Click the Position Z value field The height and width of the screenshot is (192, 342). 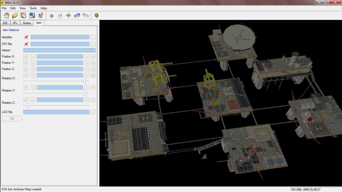pos(60,69)
